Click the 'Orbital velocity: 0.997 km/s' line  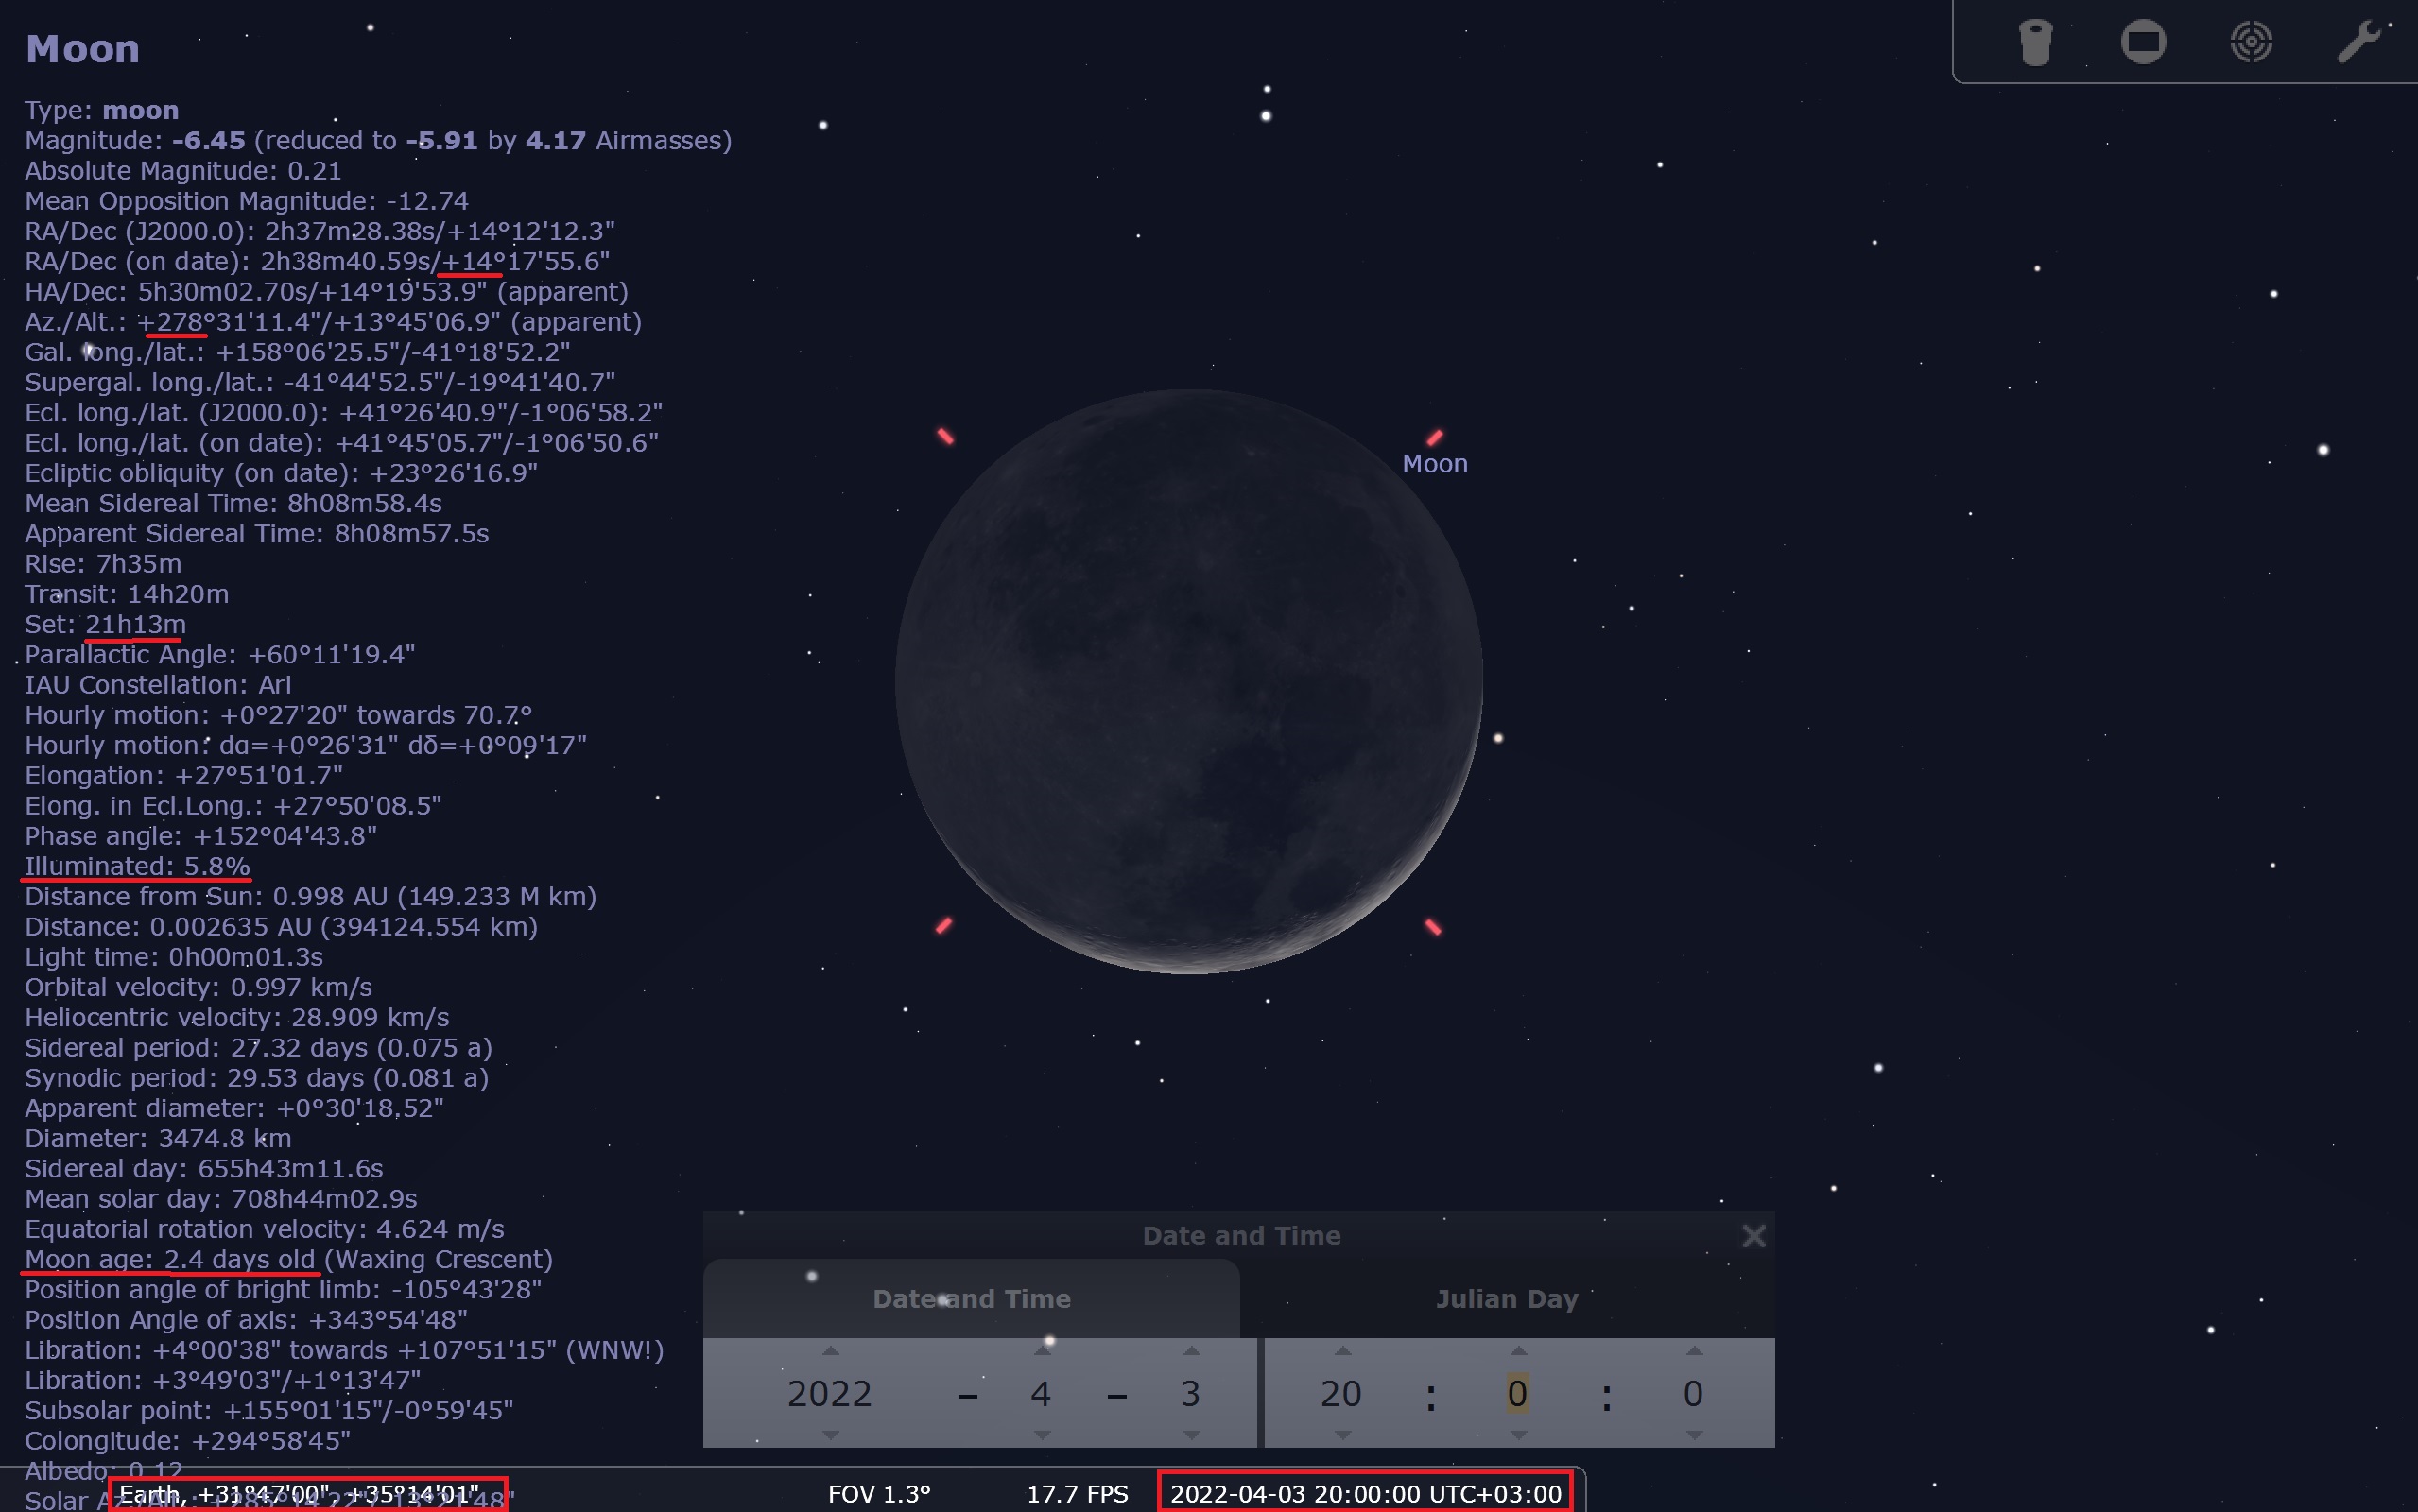(x=199, y=987)
